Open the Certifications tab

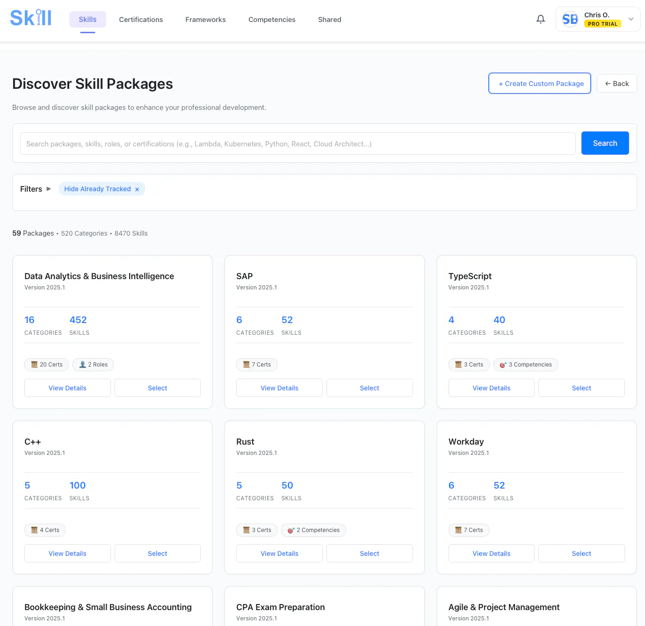click(x=141, y=20)
